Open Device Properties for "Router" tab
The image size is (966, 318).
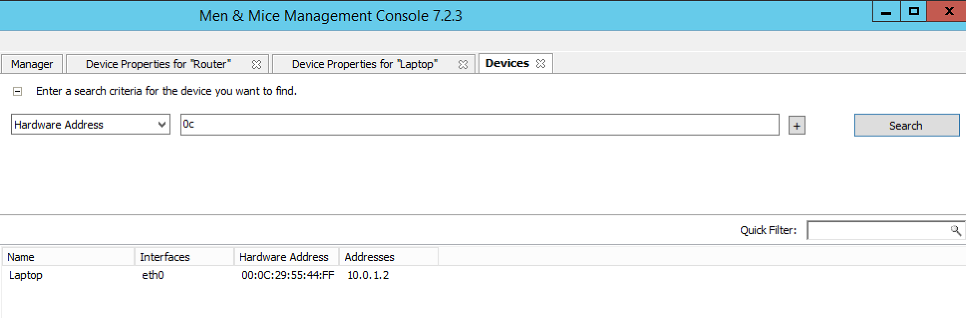click(158, 64)
